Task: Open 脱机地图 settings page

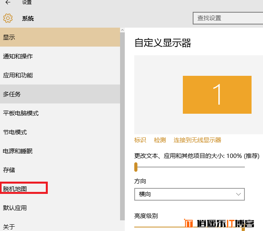Action: pos(60,189)
